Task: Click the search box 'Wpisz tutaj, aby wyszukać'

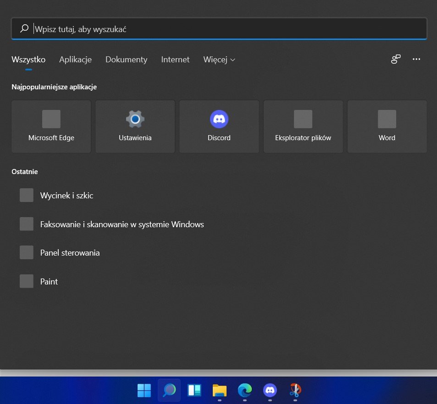Action: [219, 29]
